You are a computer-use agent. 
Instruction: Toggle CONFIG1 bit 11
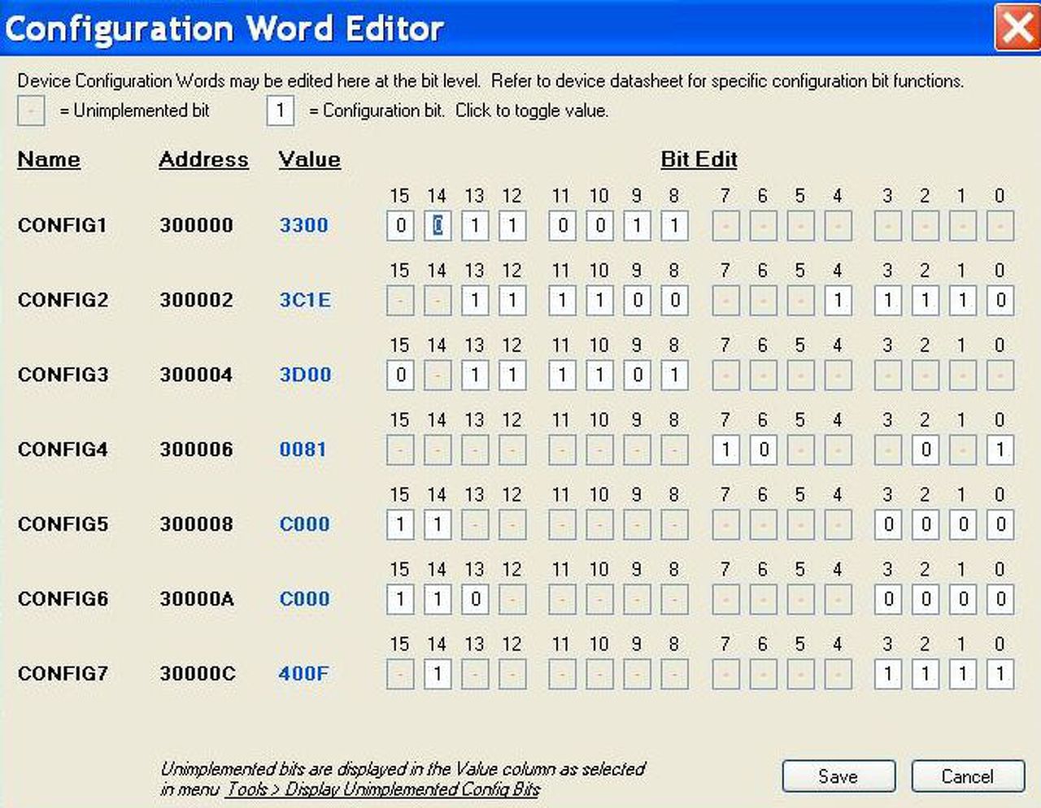[x=563, y=225]
